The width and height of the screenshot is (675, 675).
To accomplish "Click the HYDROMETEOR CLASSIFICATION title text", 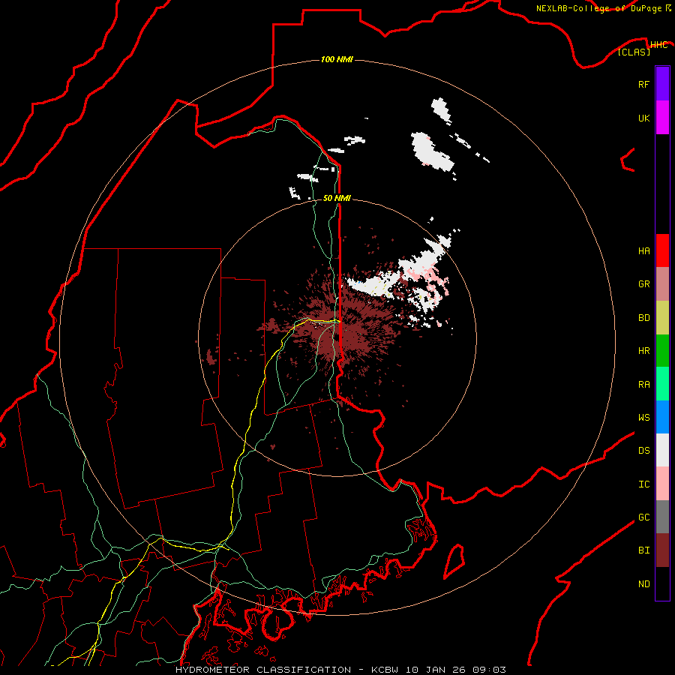I will [263, 670].
